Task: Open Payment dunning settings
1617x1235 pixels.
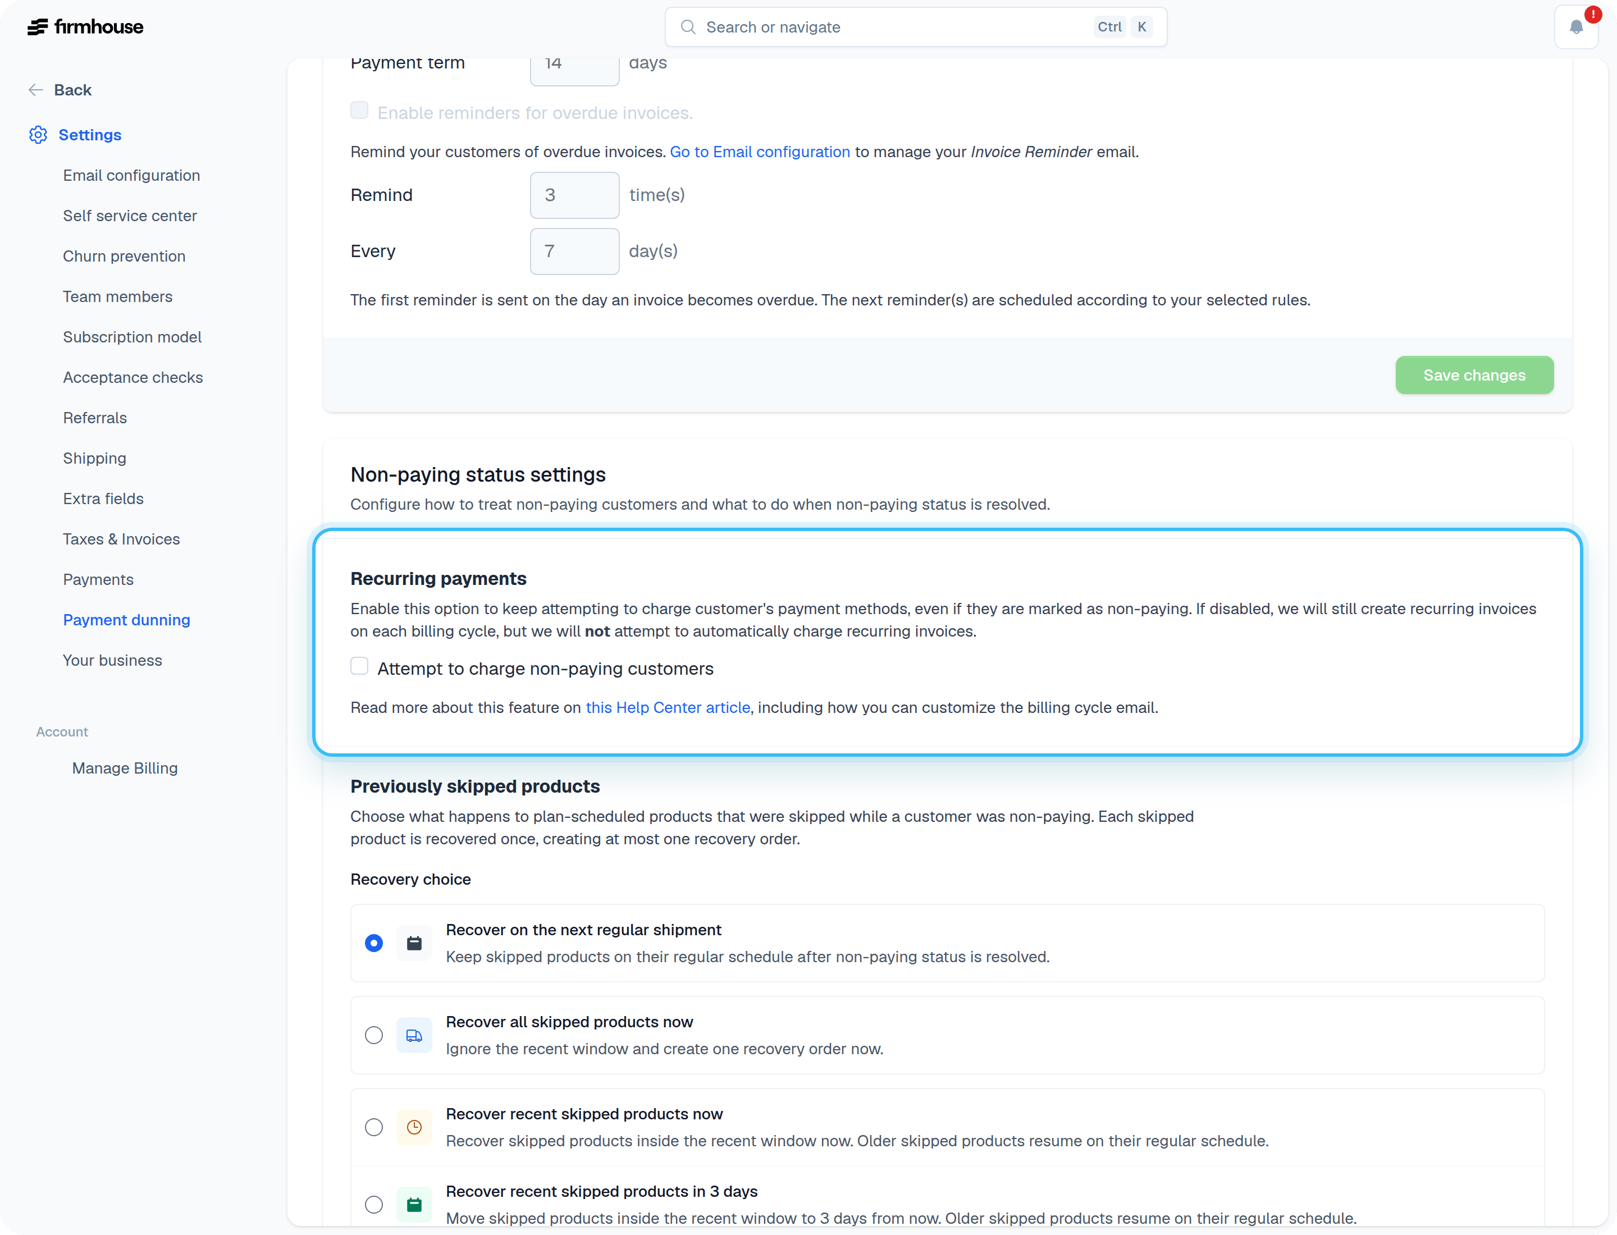Action: pos(126,620)
